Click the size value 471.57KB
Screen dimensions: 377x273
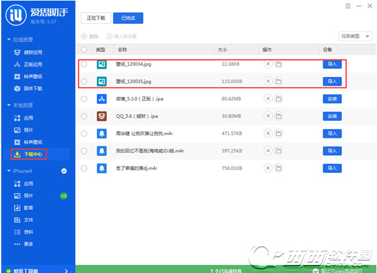point(232,133)
